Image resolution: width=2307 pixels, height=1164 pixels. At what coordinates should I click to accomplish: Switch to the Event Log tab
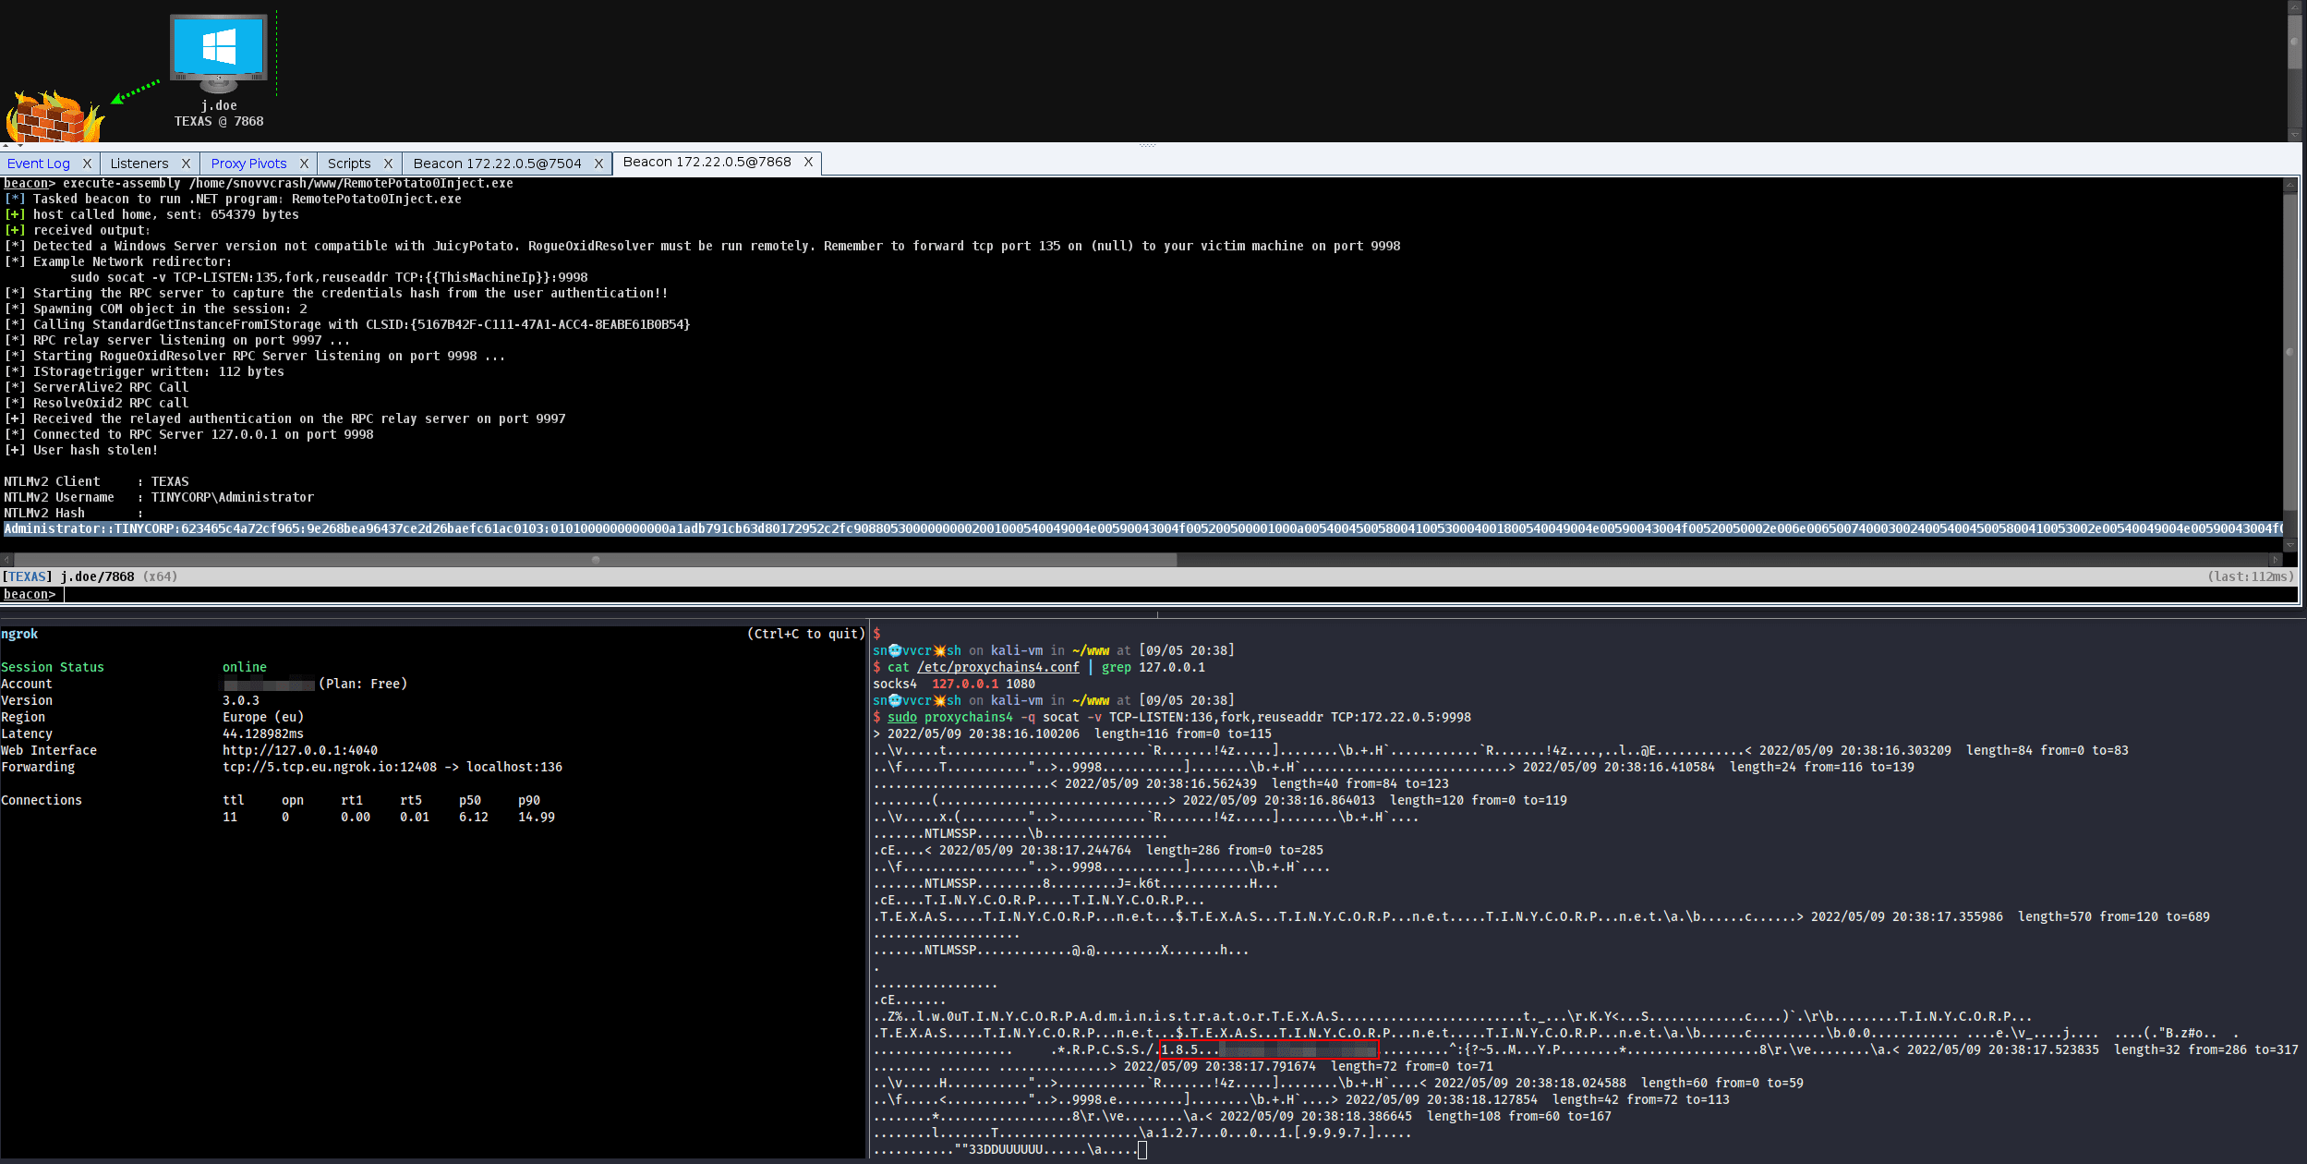[x=37, y=163]
